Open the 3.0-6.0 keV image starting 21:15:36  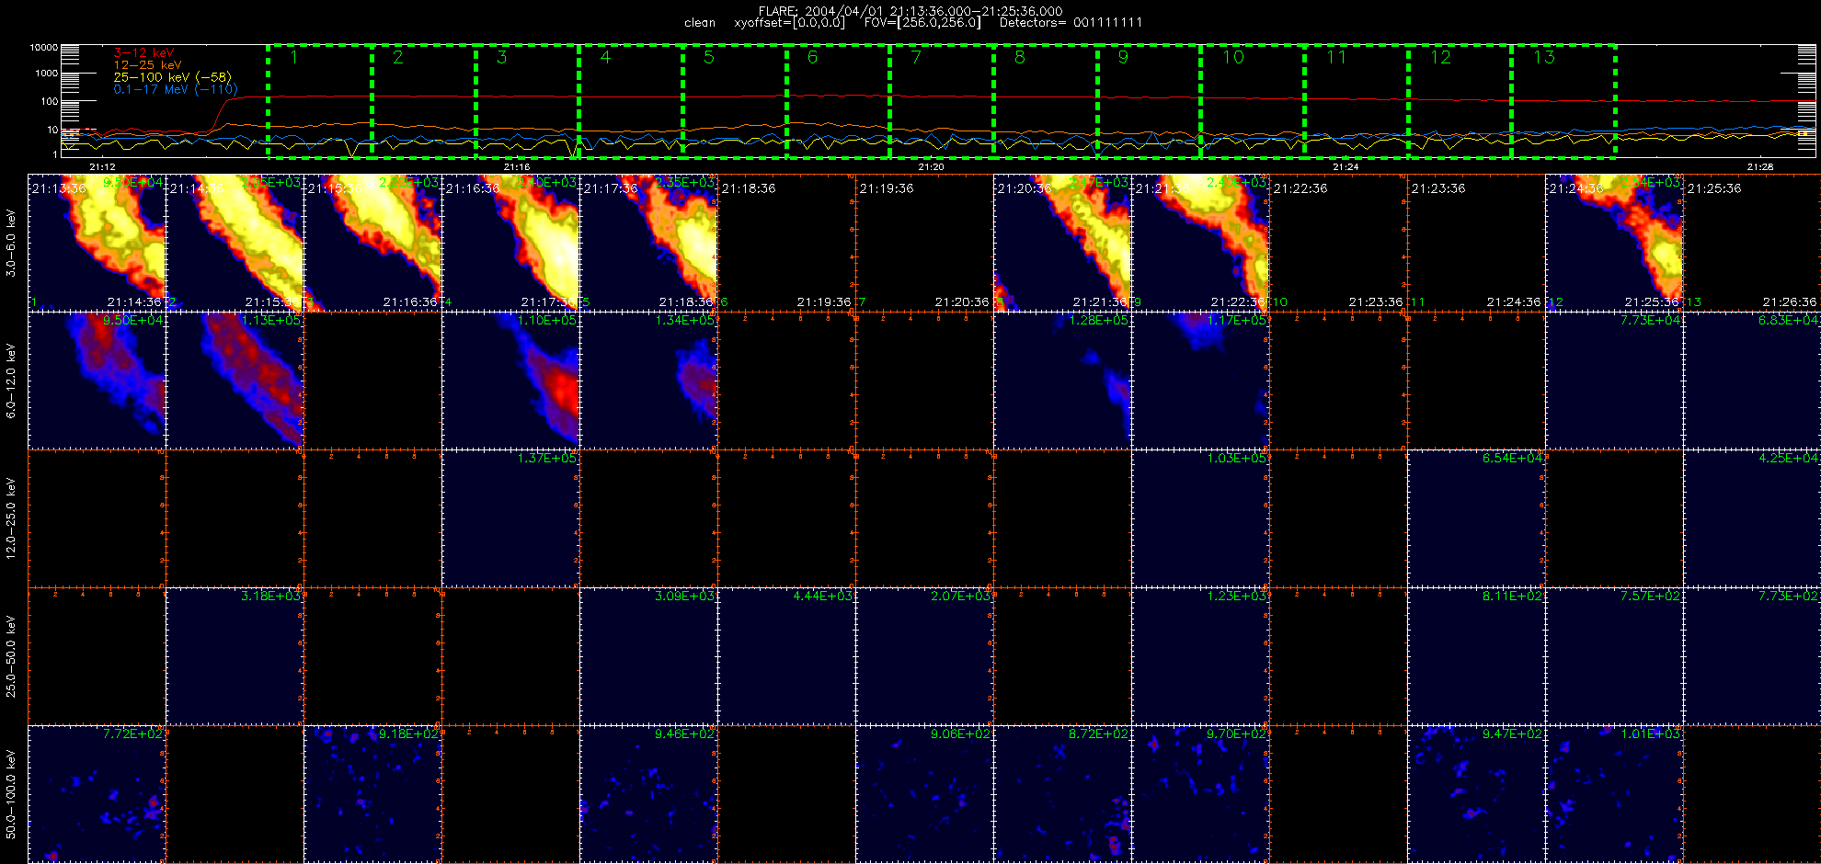pos(373,243)
